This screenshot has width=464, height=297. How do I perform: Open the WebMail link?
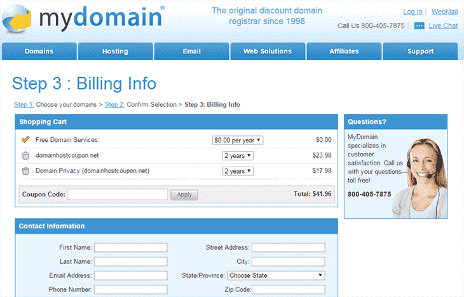click(x=444, y=12)
